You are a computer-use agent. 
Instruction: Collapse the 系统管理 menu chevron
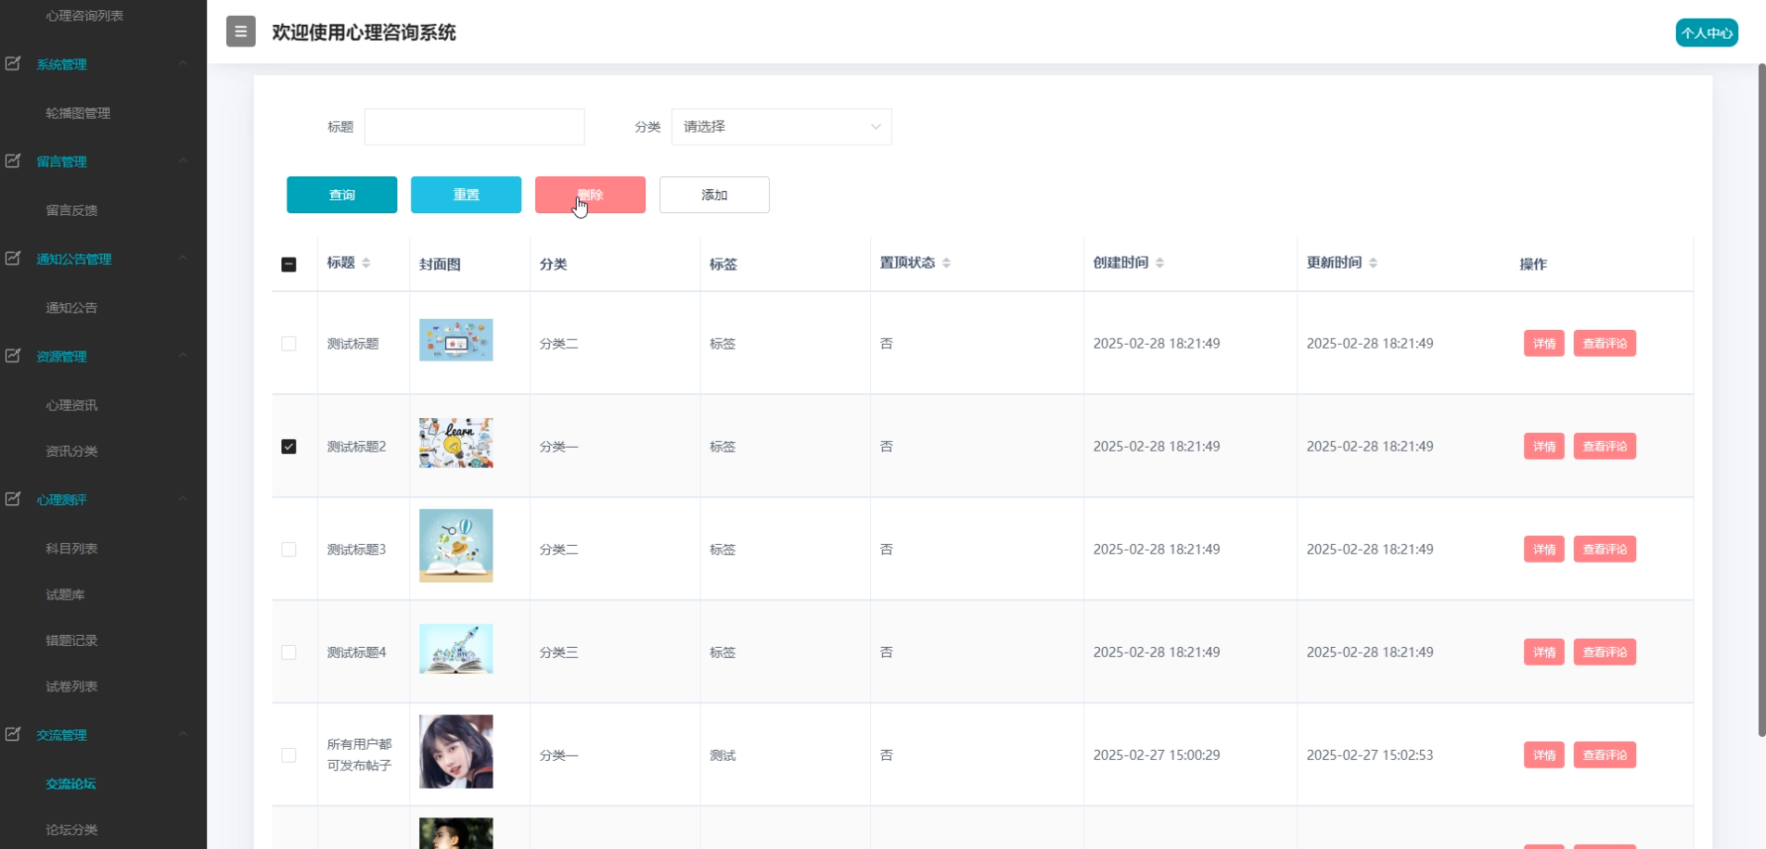(x=183, y=63)
